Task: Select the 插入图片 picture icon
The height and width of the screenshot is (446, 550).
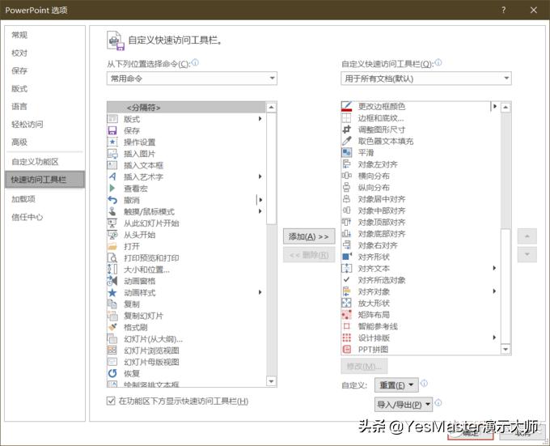Action: 112,154
